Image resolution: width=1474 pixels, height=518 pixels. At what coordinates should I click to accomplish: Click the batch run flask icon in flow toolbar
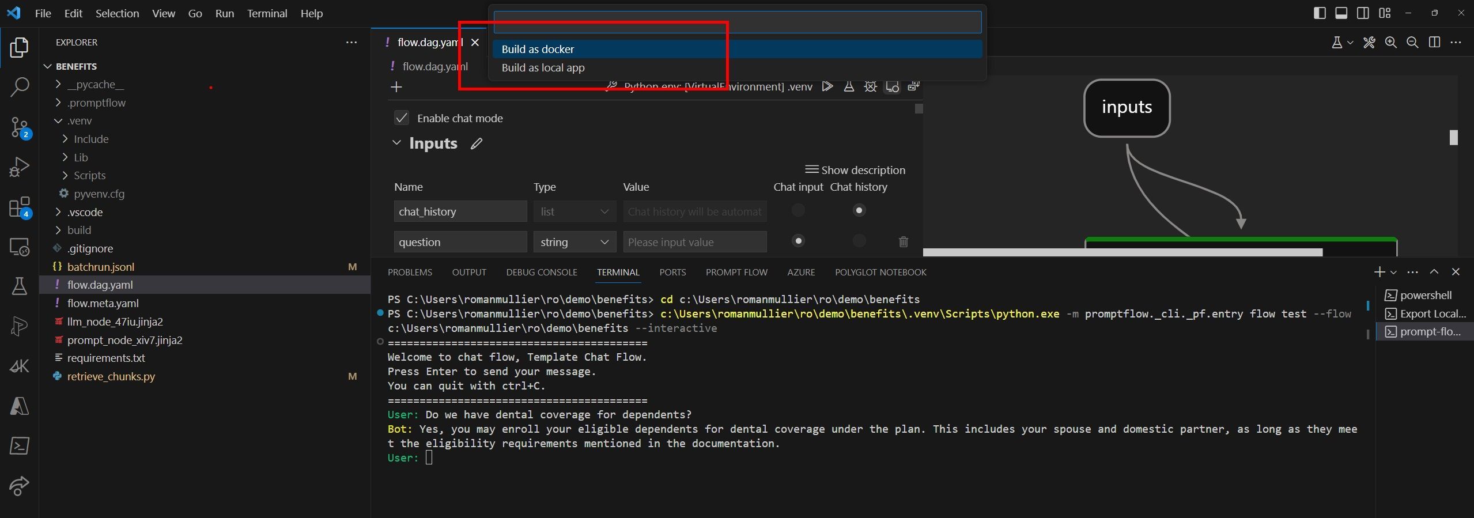point(849,86)
